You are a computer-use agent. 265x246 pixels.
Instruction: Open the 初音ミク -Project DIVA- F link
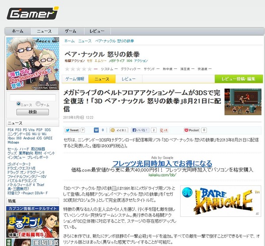click(28, 193)
